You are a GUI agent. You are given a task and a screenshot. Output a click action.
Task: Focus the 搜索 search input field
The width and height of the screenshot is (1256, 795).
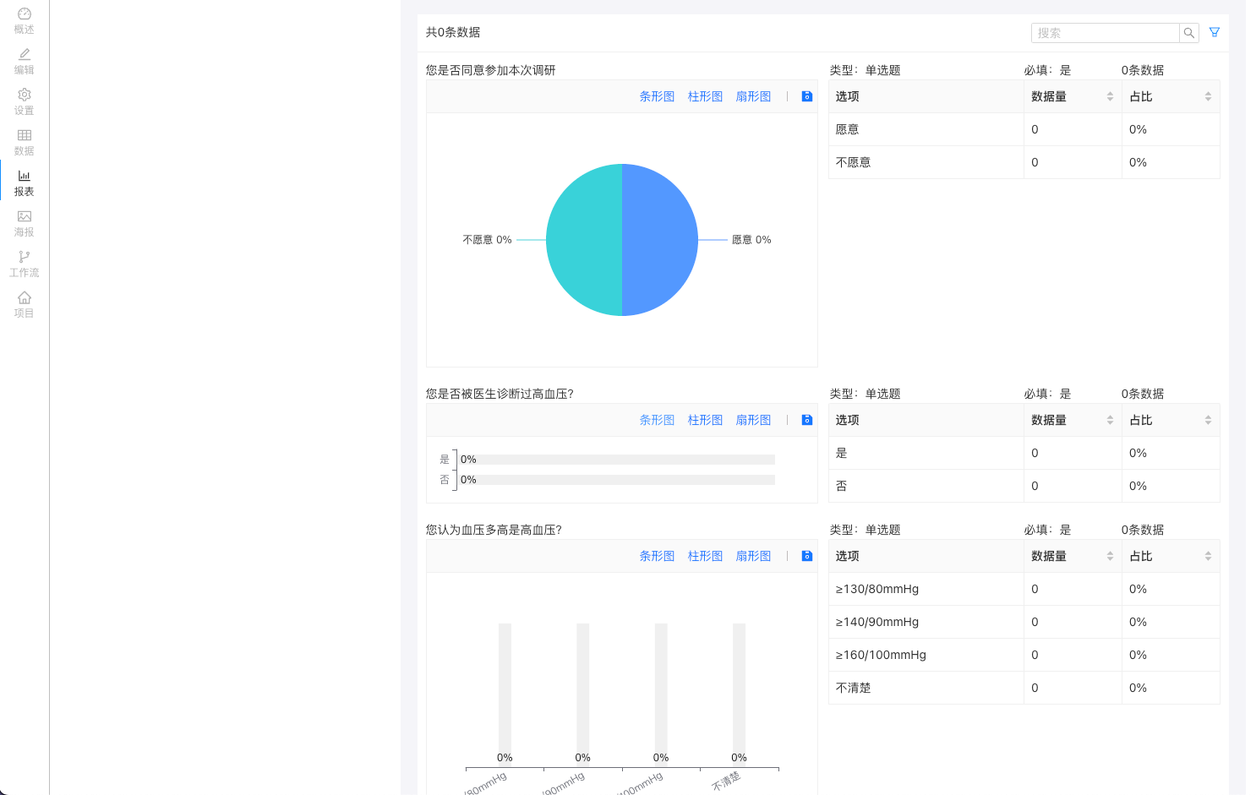click(1105, 33)
